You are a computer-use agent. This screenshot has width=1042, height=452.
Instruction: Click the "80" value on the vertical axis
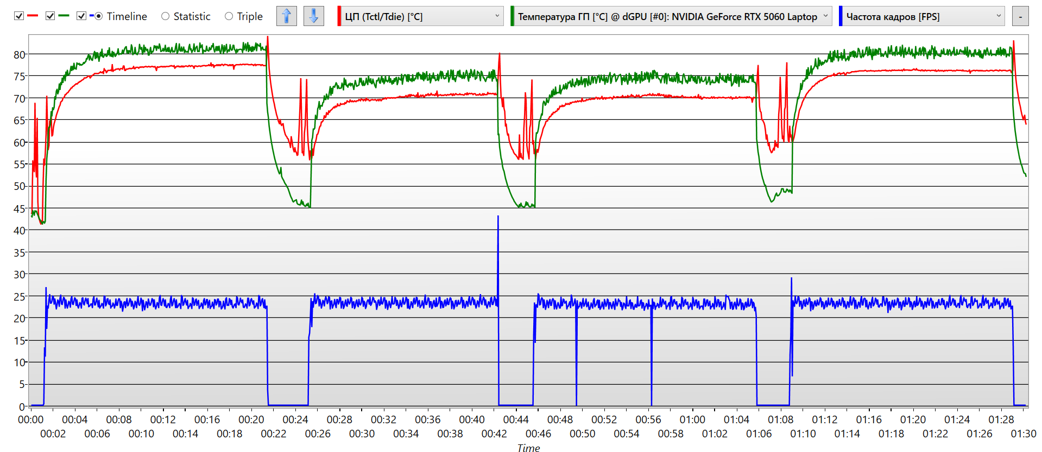click(20, 54)
